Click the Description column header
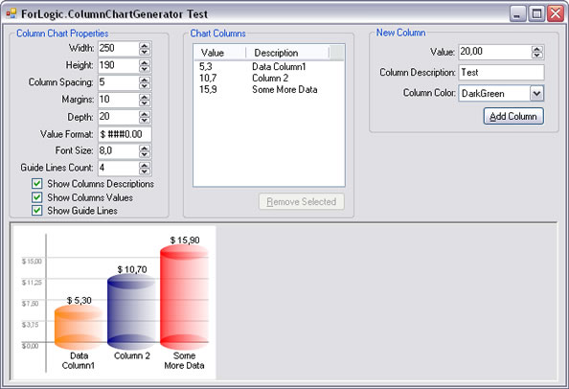 [x=287, y=53]
